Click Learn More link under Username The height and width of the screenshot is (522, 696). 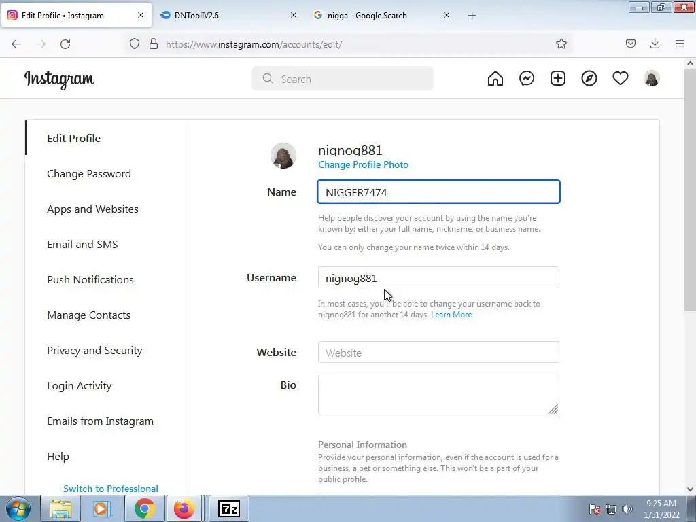tap(451, 315)
